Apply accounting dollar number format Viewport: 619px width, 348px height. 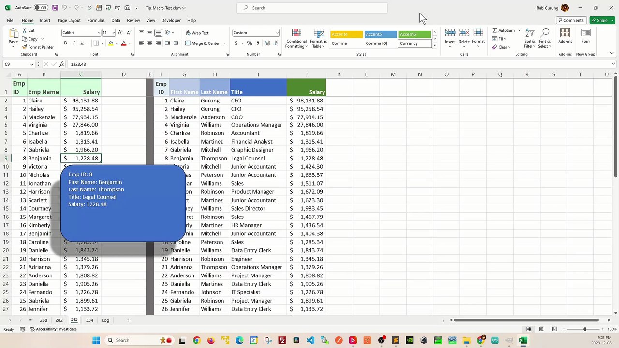click(236, 43)
